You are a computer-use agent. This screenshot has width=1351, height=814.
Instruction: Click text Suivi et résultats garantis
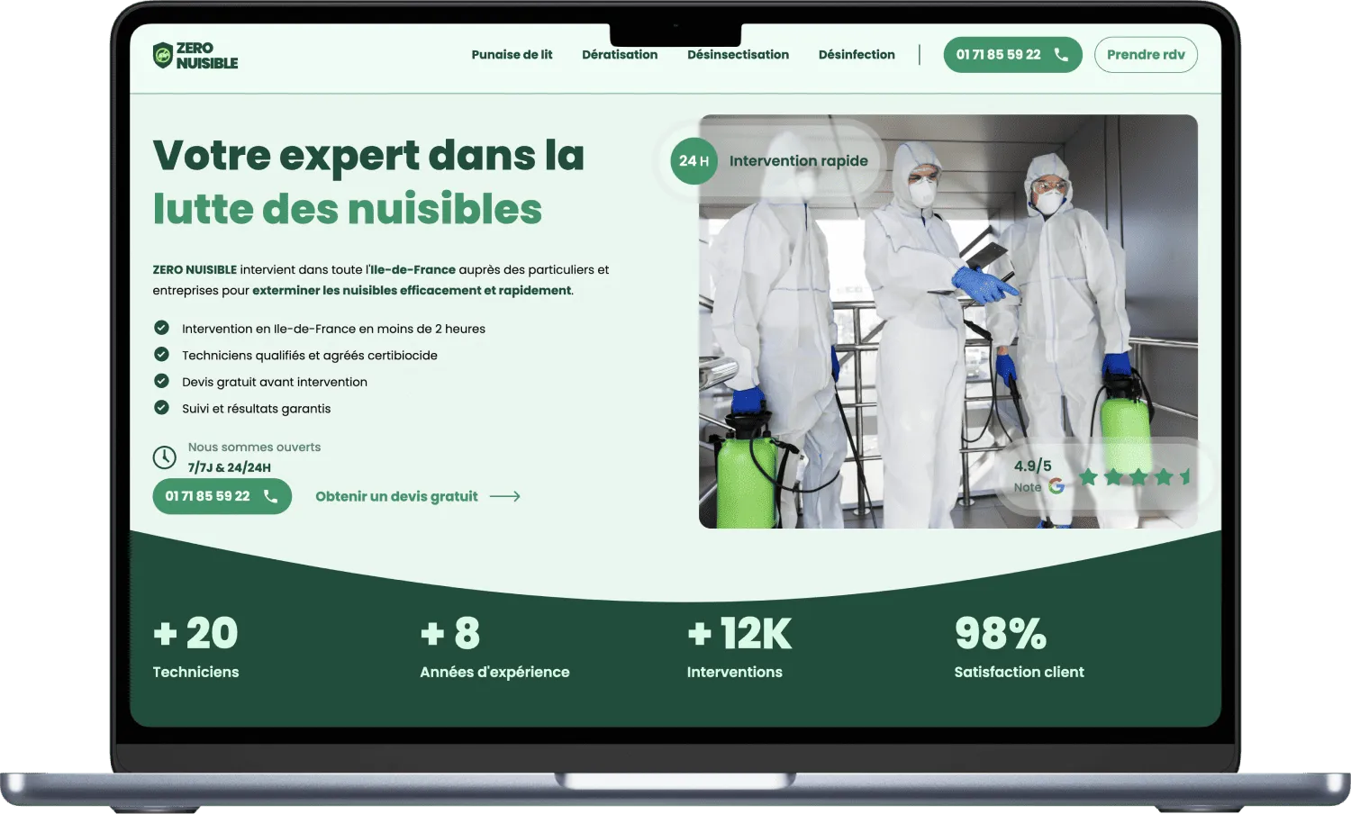click(x=256, y=408)
